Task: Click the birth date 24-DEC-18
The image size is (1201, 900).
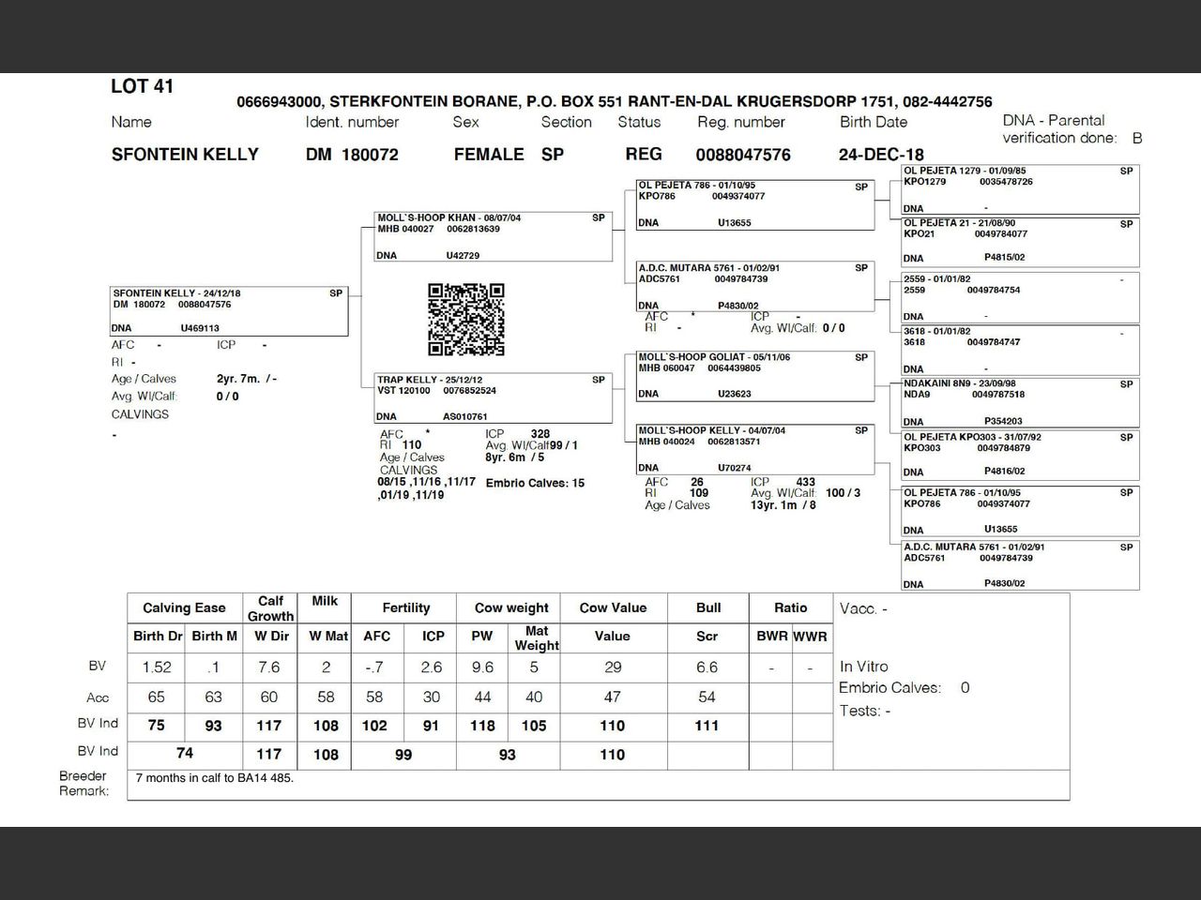Action: (881, 155)
